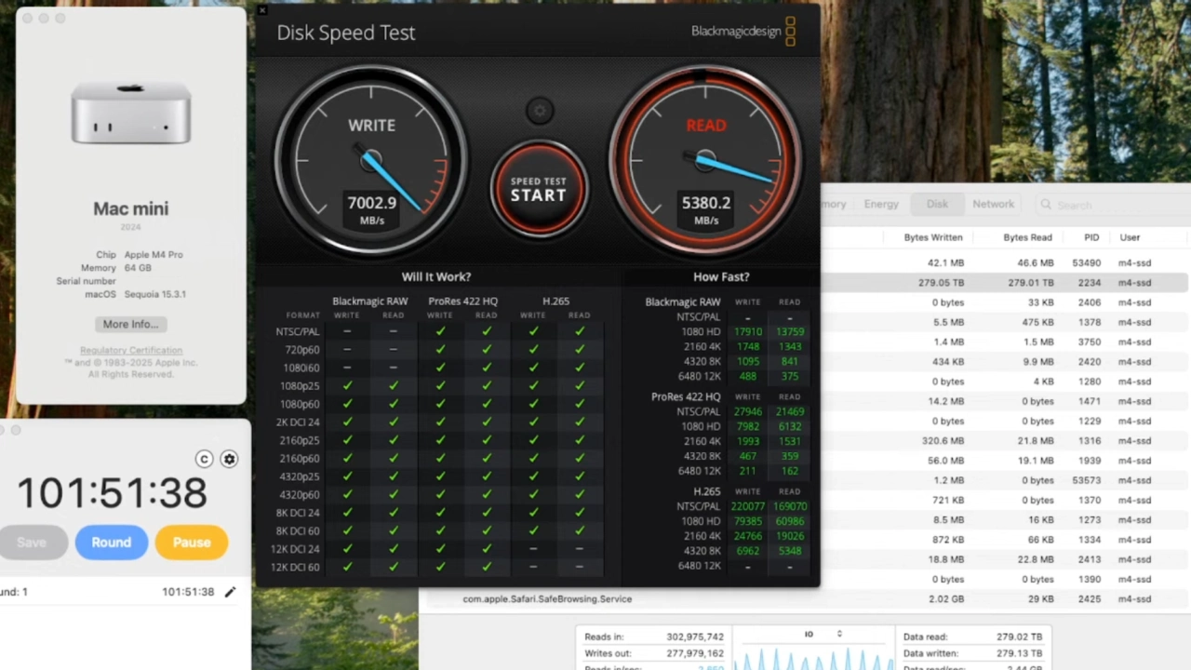Image resolution: width=1191 pixels, height=670 pixels.
Task: Click the 7002.9 MB/s write readout
Action: coord(371,209)
